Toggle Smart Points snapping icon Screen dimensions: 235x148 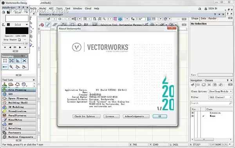click(x=5, y=67)
